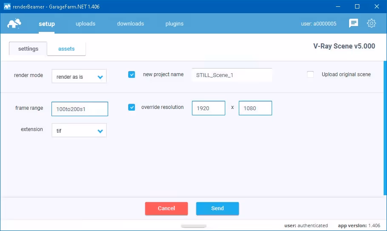This screenshot has height=231, width=387.
Task: Switch to the setup tab
Action: tap(47, 24)
